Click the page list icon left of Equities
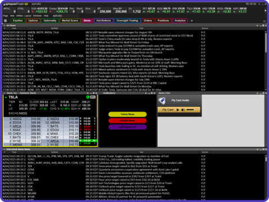This screenshot has height=202, width=269. point(6,21)
